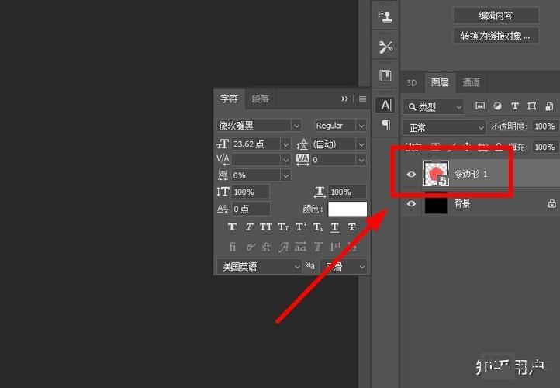Toggle Strikethrough text style
The height and width of the screenshot is (388, 560).
point(352,227)
